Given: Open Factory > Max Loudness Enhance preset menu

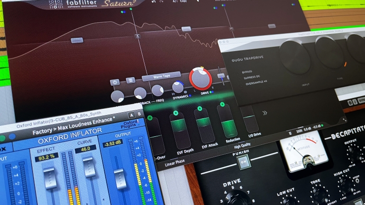Looking at the screenshot, I should click(x=73, y=126).
